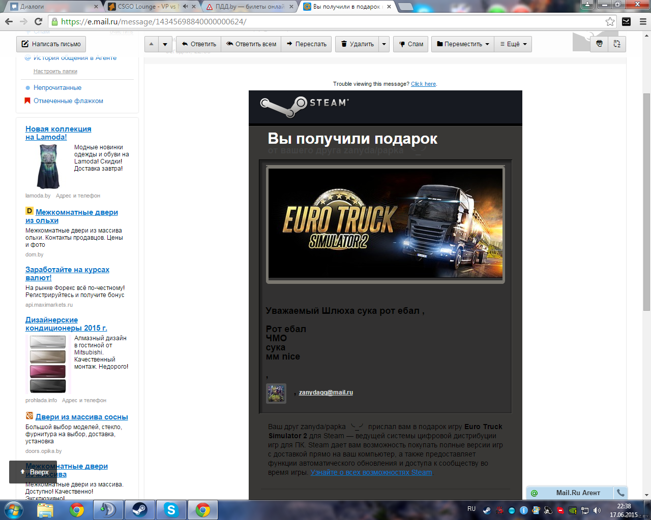Click the network connection tray icon
The image size is (651, 520).
[x=584, y=510]
